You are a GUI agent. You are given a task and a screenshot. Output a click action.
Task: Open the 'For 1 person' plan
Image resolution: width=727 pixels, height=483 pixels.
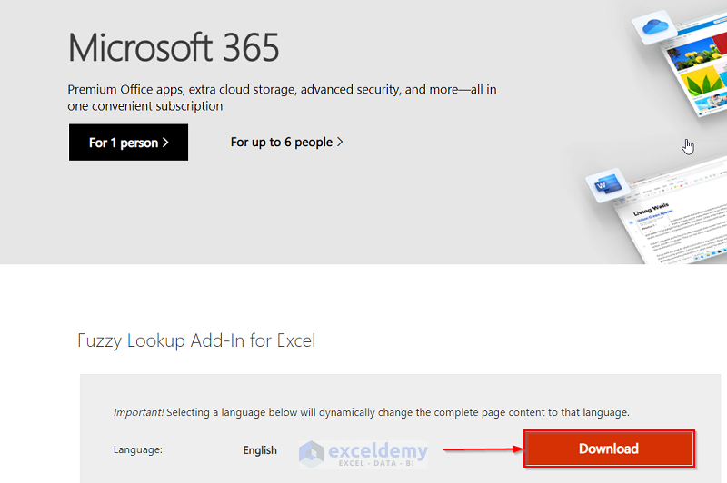click(128, 143)
